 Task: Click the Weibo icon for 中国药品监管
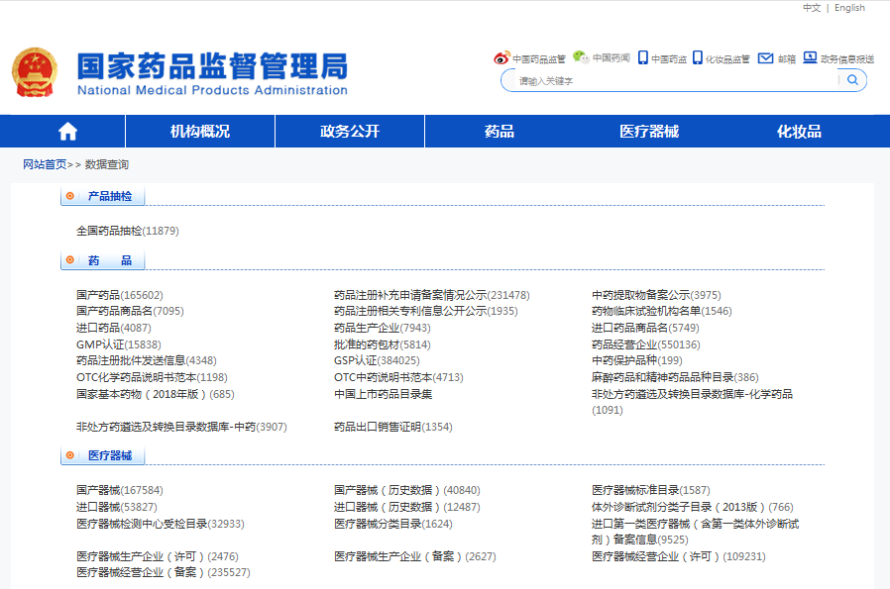501,58
